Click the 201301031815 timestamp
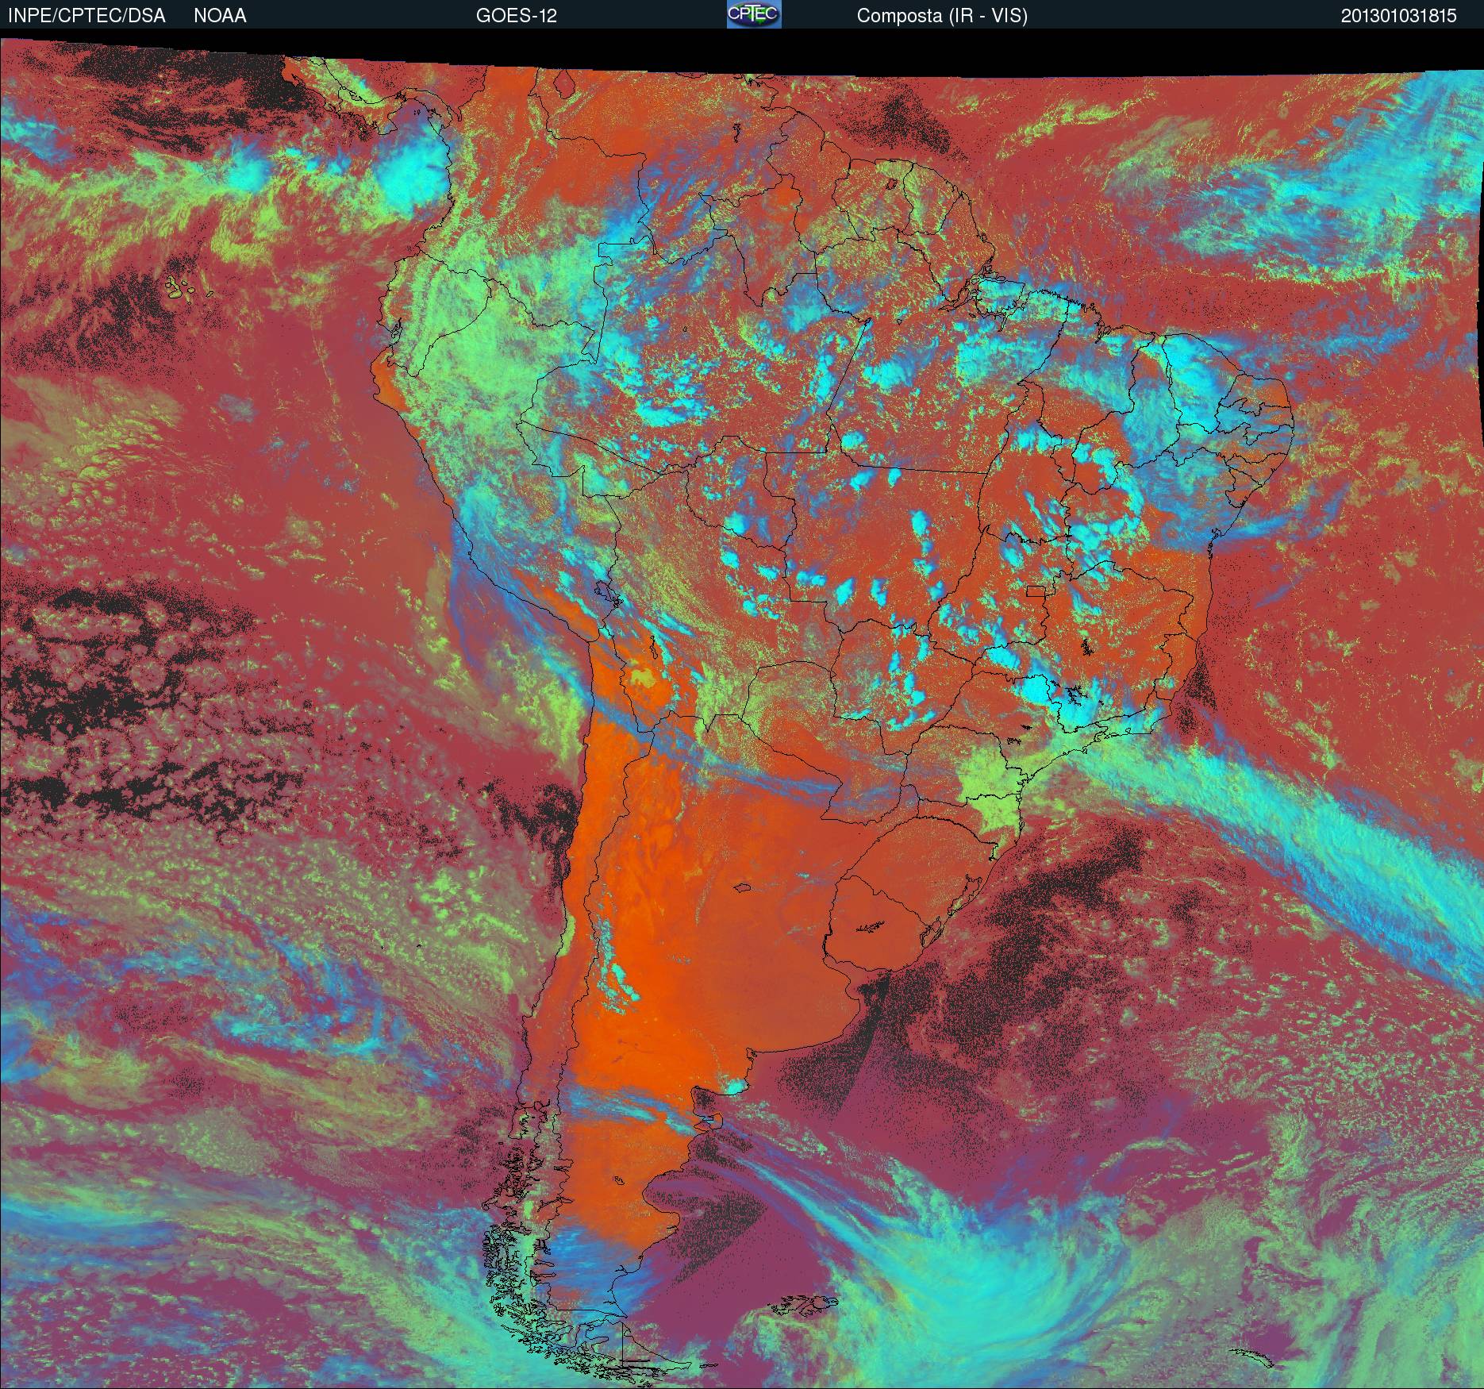 pyautogui.click(x=1398, y=16)
